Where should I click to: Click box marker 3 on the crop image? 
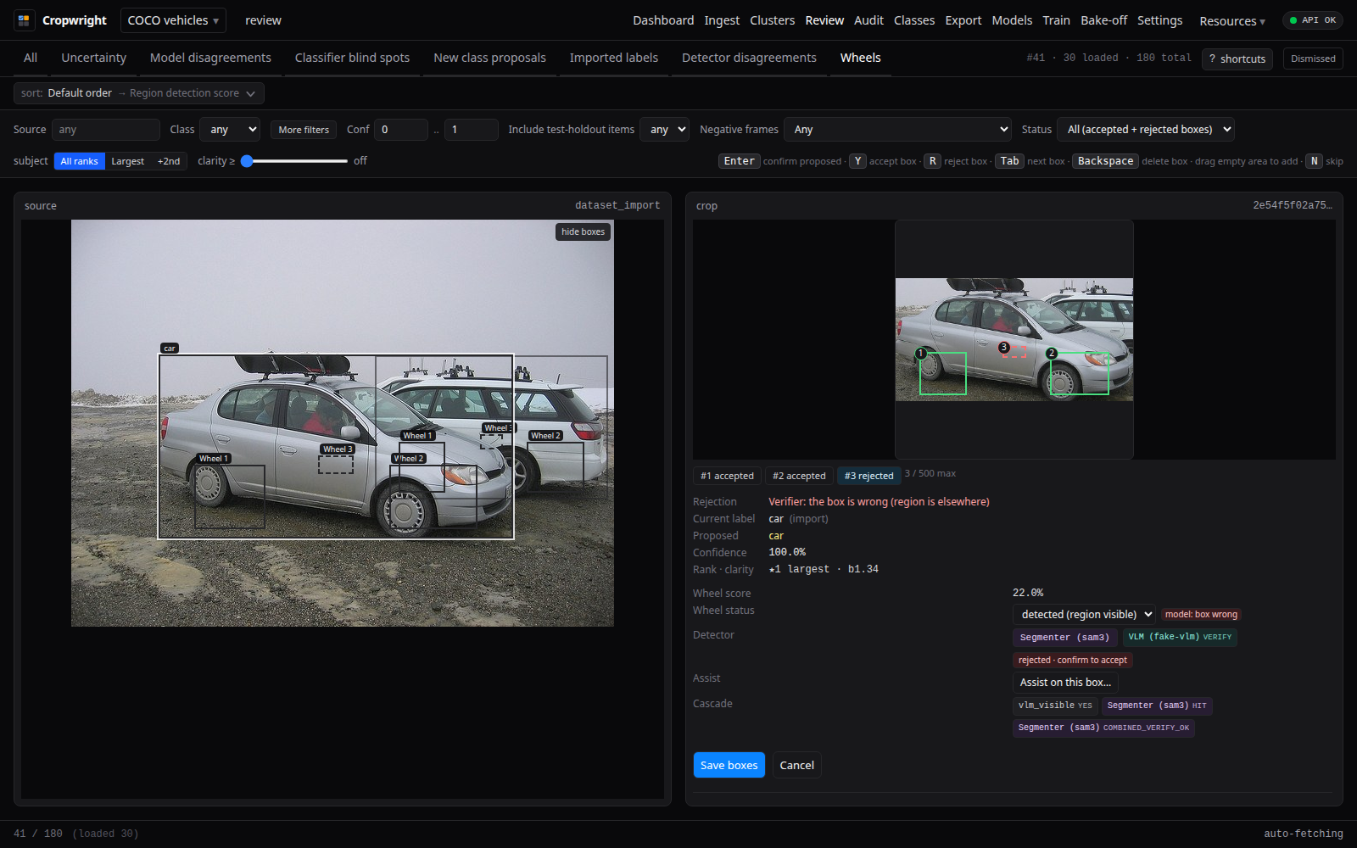pos(1004,347)
